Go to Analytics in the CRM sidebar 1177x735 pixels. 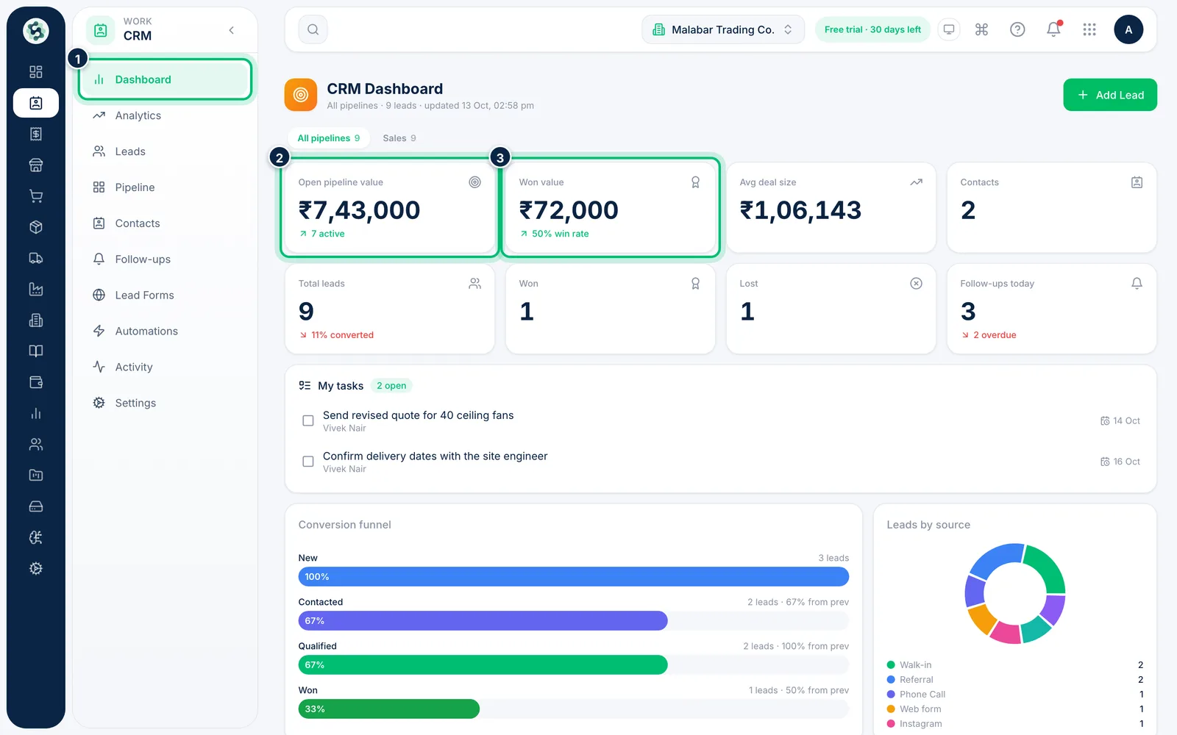click(166, 115)
